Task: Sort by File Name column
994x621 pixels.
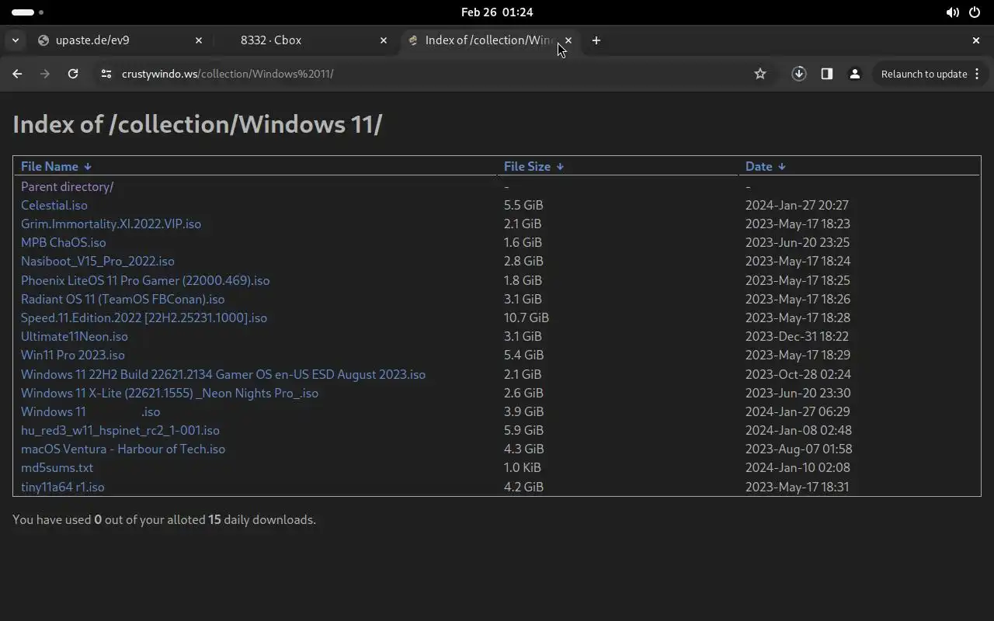Action: 56,166
